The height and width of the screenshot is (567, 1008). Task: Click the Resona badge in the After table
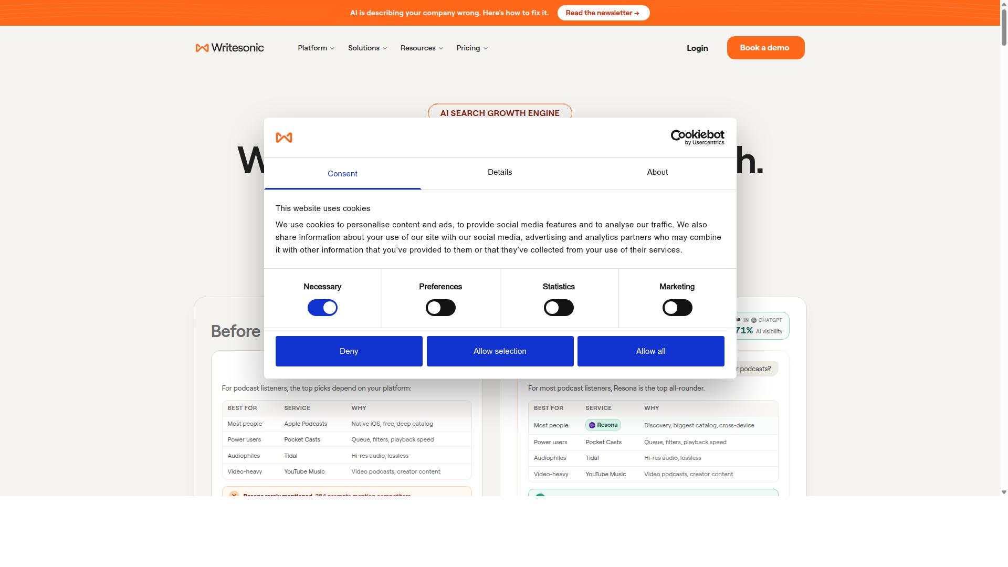point(603,425)
